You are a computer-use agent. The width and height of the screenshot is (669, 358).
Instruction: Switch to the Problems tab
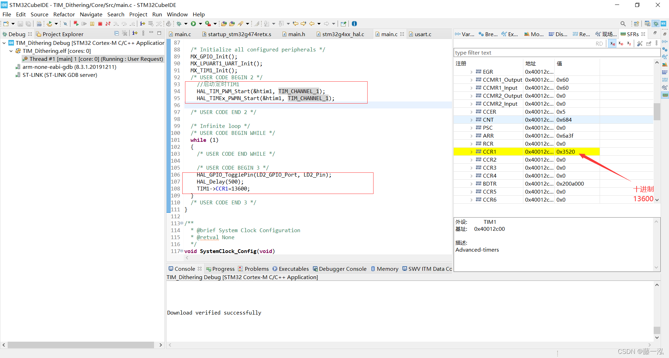[253, 269]
